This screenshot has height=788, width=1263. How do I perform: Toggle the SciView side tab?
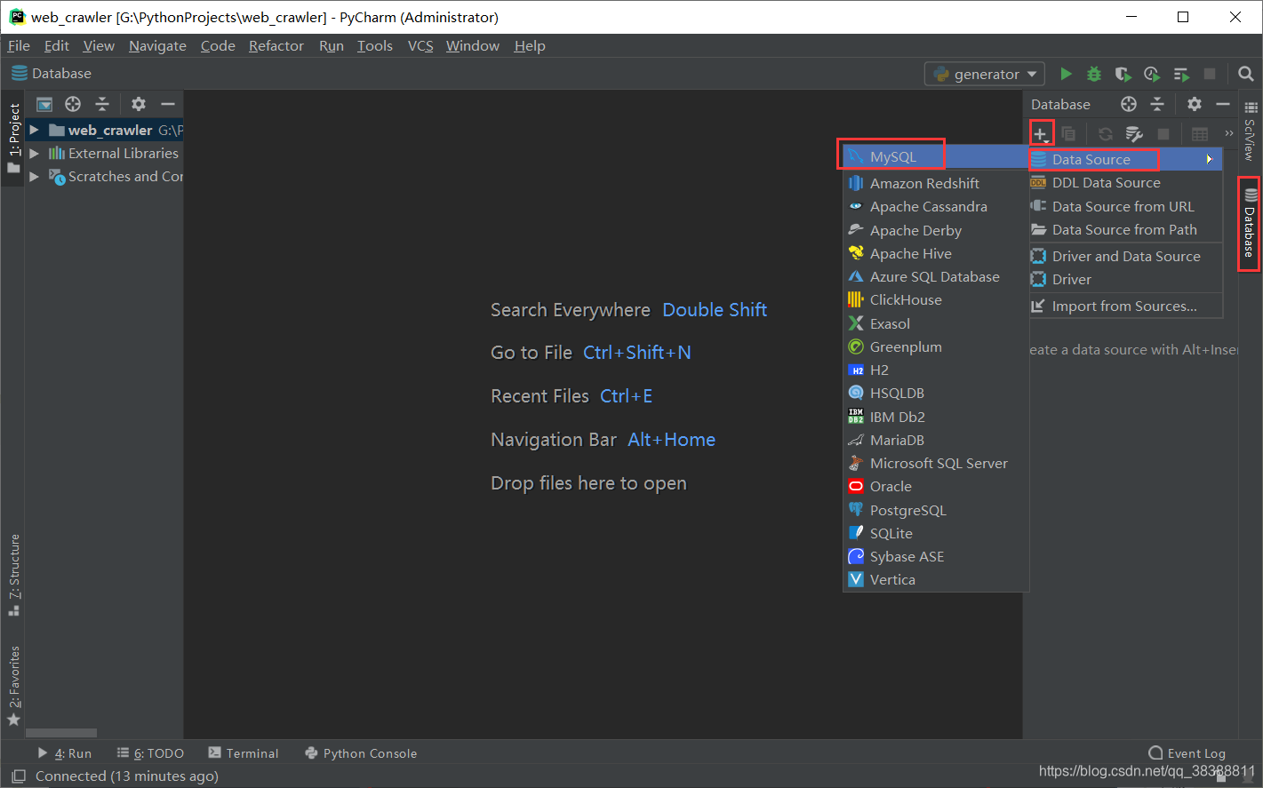(x=1250, y=131)
